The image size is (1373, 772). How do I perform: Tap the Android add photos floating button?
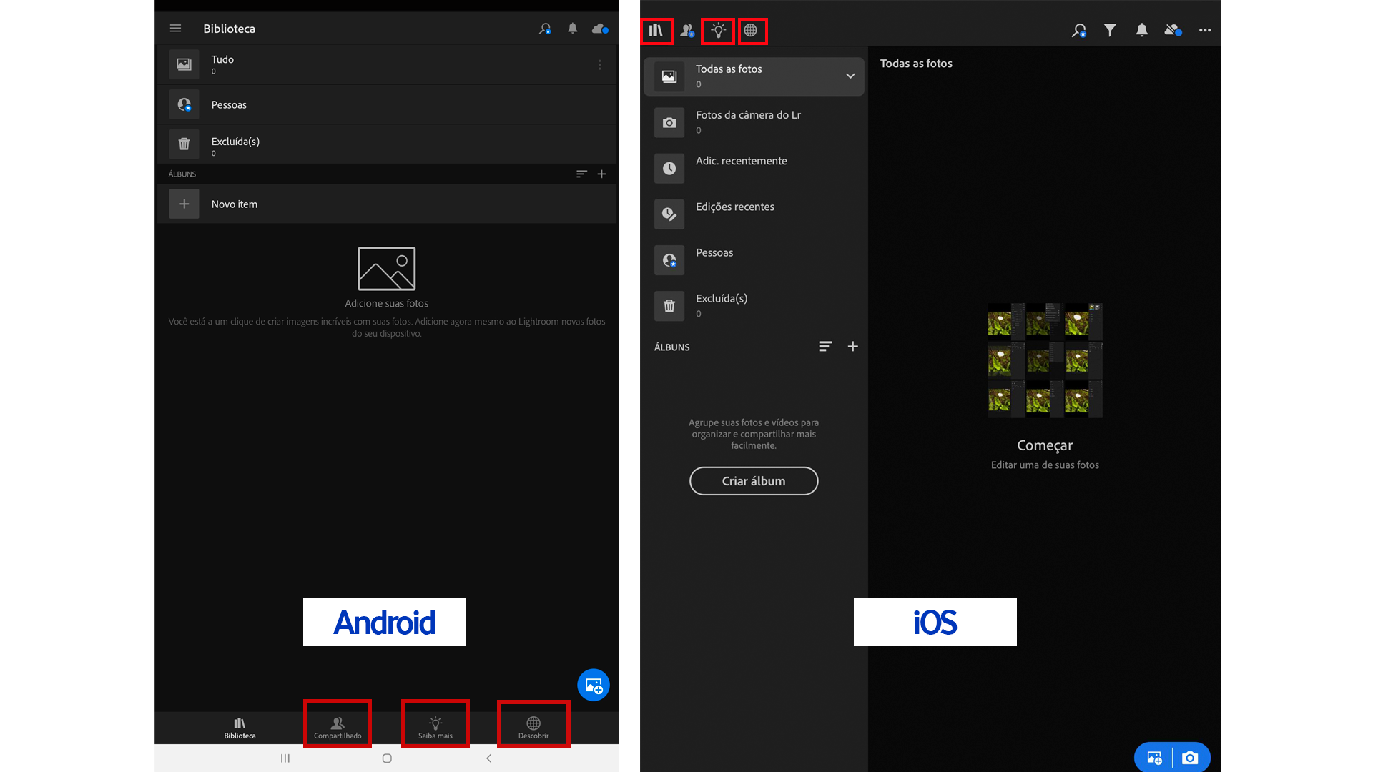(594, 685)
